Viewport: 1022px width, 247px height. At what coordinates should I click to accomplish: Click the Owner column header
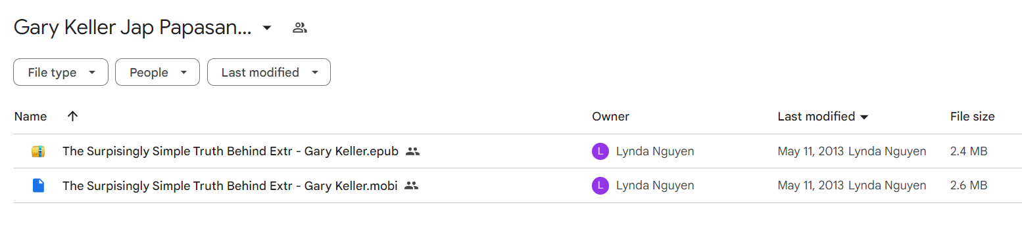(610, 117)
